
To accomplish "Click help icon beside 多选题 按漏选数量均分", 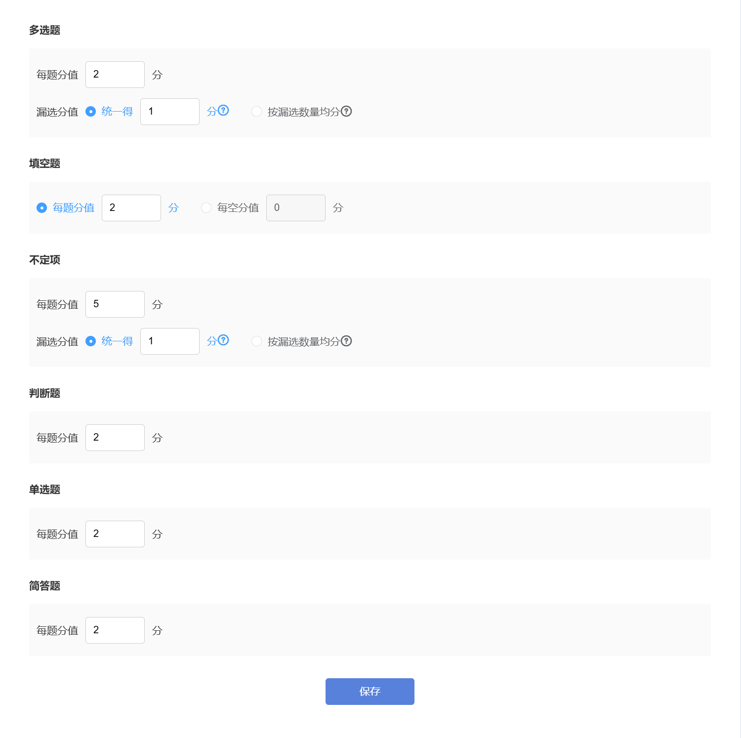I will (x=347, y=111).
